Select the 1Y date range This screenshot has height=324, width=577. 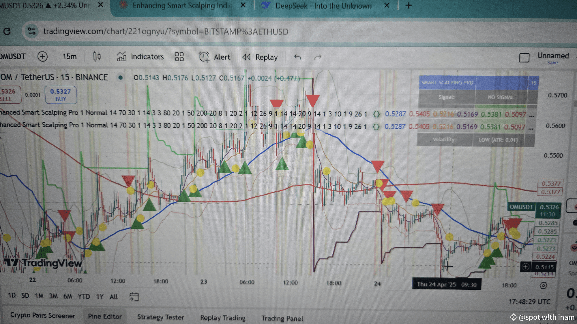tap(100, 296)
